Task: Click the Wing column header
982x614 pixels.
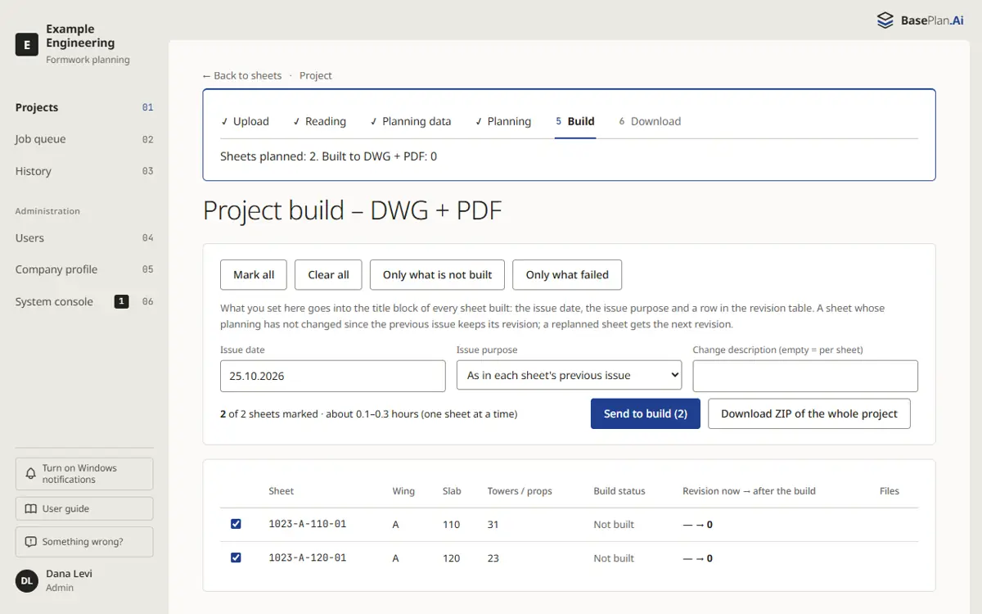Action: 403,491
